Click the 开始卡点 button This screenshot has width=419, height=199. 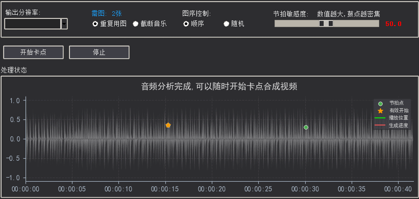pyautogui.click(x=33, y=53)
